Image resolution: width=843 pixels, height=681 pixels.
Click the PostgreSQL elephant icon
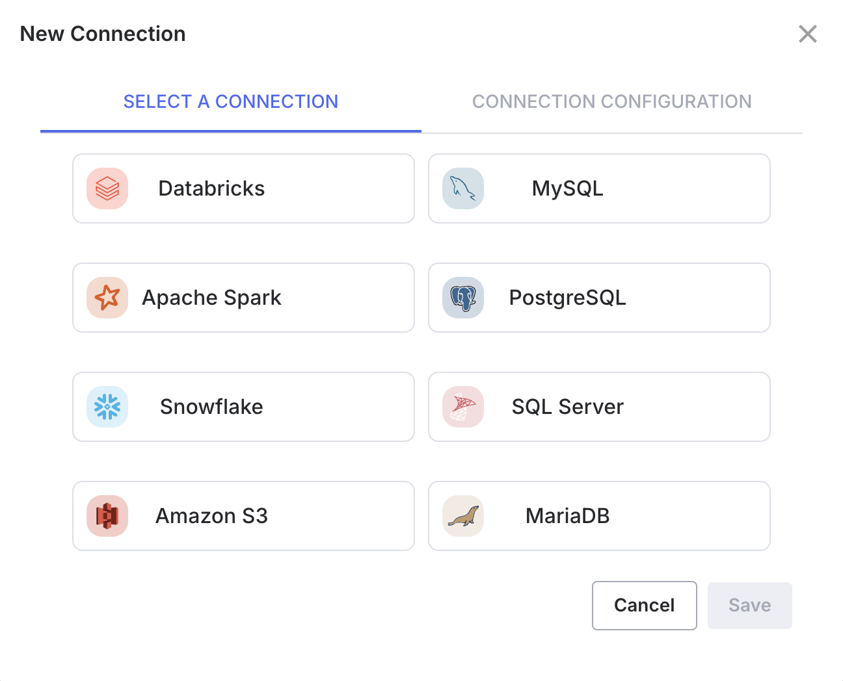pos(463,298)
